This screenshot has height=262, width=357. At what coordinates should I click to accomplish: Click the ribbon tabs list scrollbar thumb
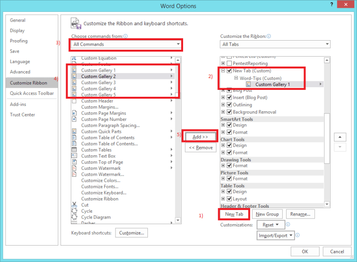pyautogui.click(x=327, y=138)
